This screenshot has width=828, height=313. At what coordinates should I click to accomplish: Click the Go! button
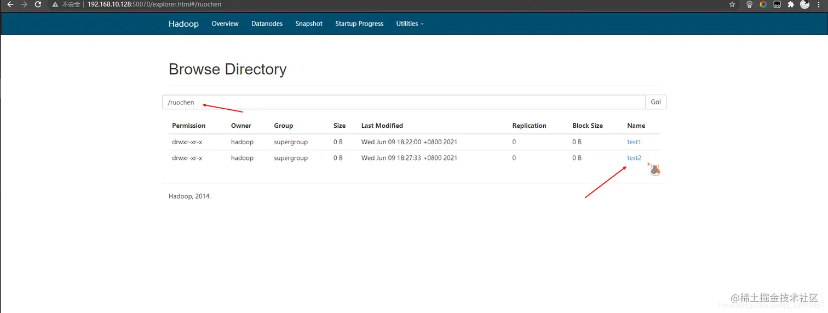(x=656, y=102)
